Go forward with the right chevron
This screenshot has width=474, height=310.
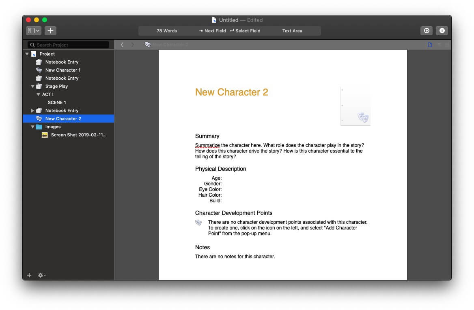pos(132,45)
